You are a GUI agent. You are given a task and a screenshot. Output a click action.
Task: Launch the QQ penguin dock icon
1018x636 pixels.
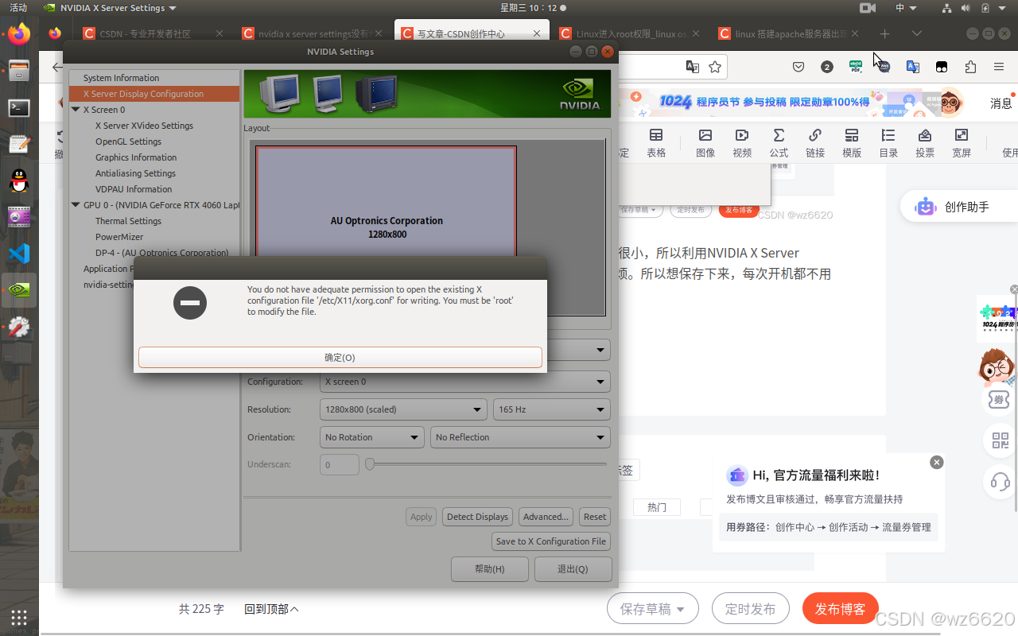point(19,180)
